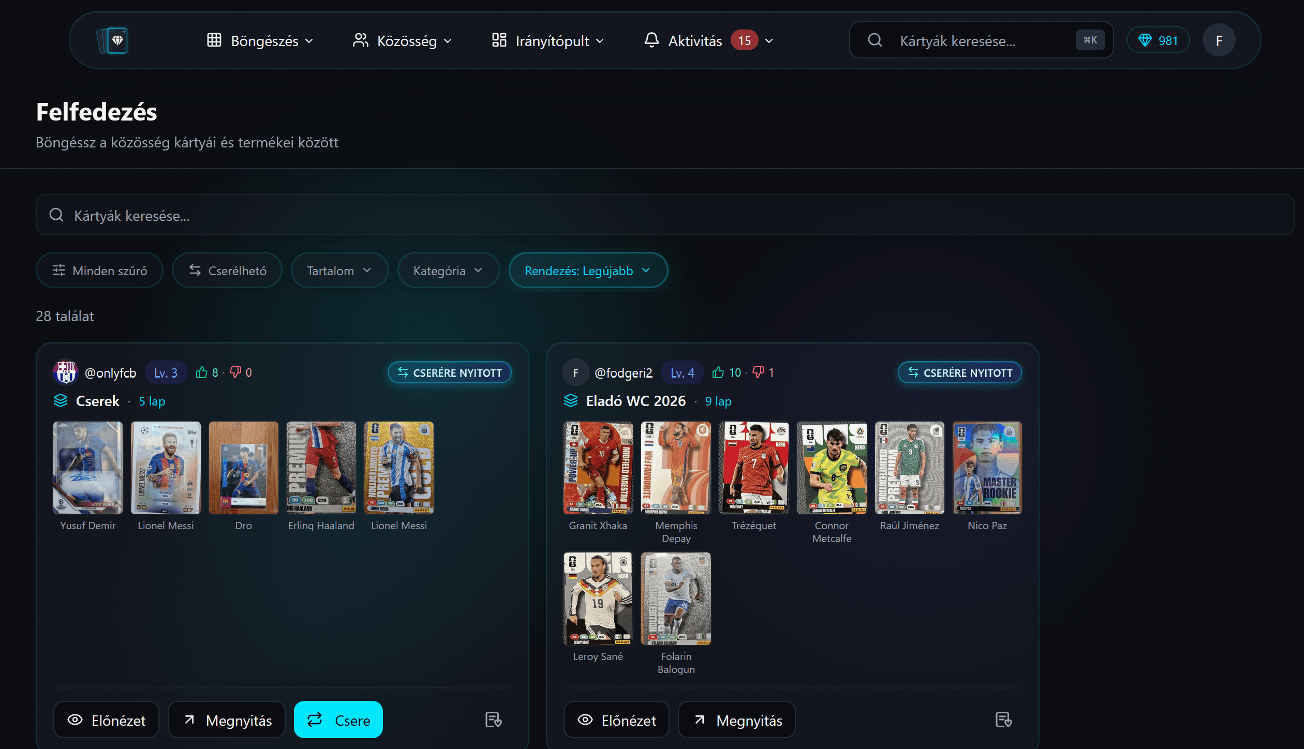Open the Eladó WC 2026 collection title
This screenshot has height=749, width=1304.
636,401
